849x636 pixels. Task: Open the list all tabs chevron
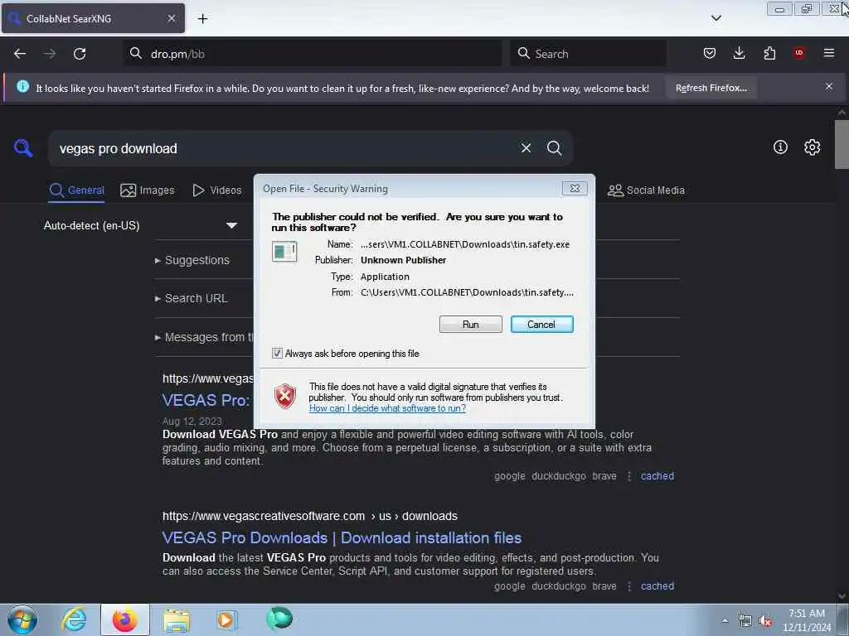coord(716,18)
